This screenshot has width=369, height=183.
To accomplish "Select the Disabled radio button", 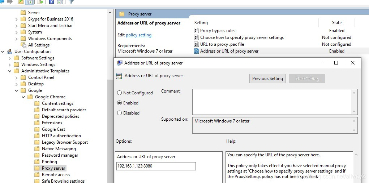I will click(x=119, y=113).
